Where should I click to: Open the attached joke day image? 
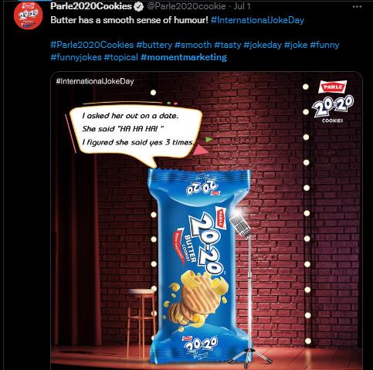coord(206,221)
